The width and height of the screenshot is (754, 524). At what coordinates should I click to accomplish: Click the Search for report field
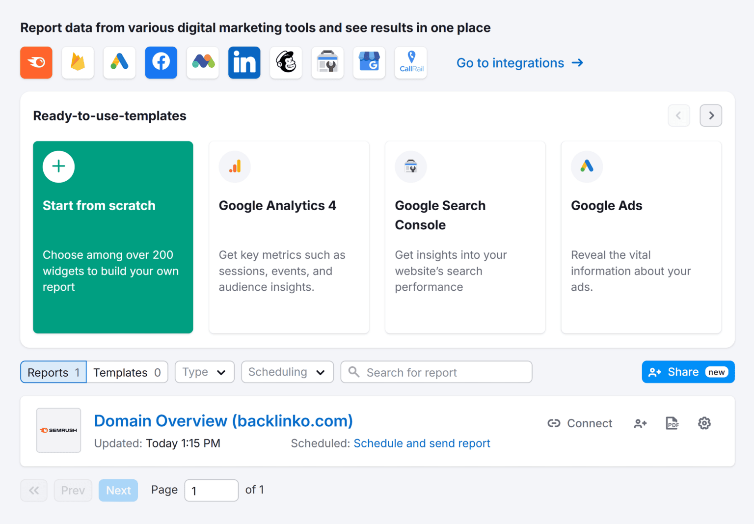(442, 372)
